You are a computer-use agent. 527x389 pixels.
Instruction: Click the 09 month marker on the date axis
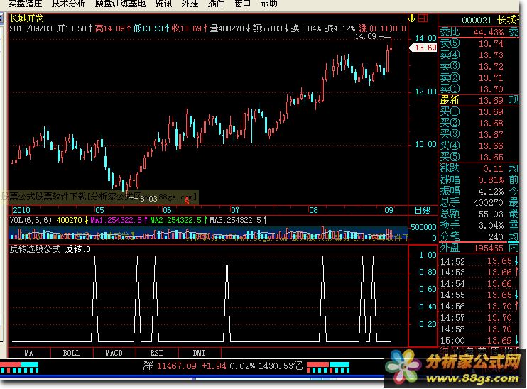tap(389, 210)
